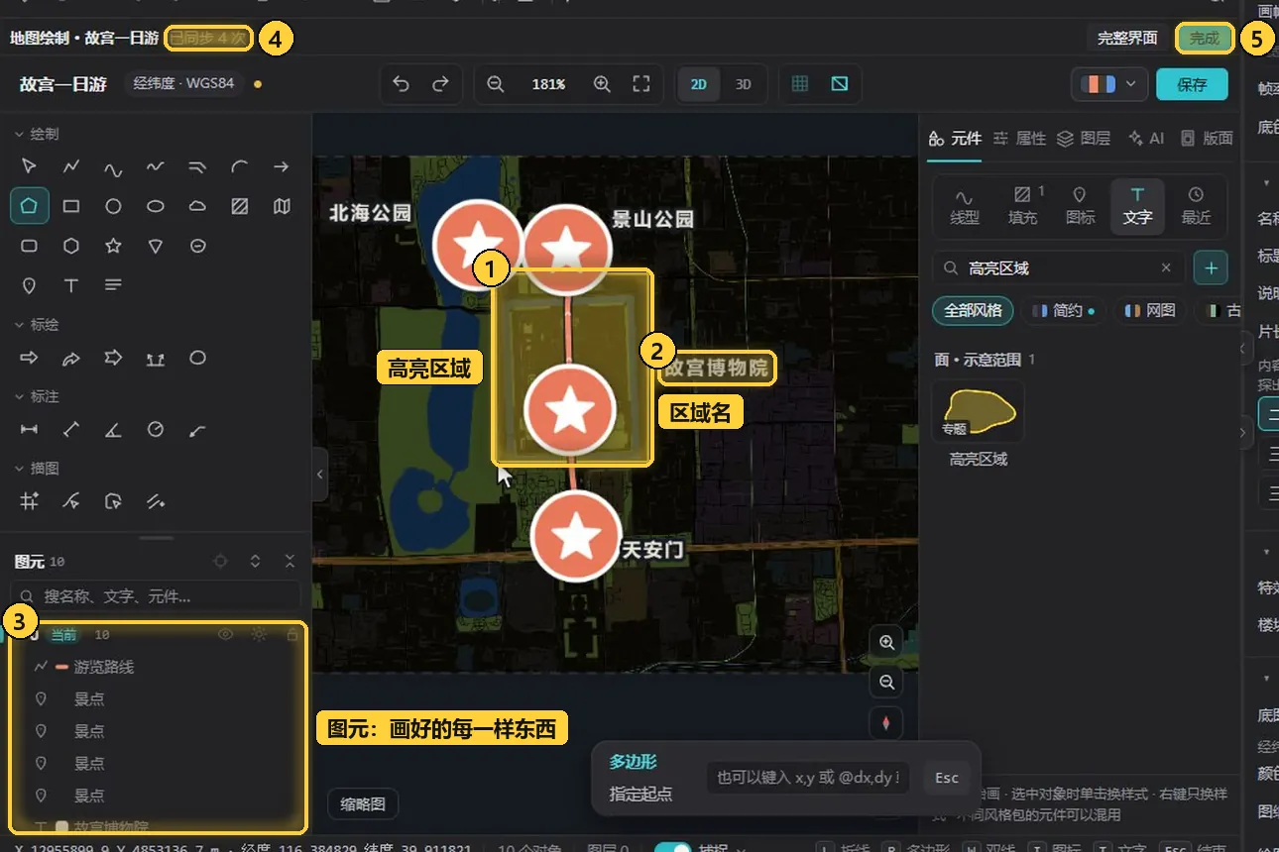This screenshot has width=1279, height=852.
Task: Select the curved arrow plotting tool
Action: [x=71, y=358]
